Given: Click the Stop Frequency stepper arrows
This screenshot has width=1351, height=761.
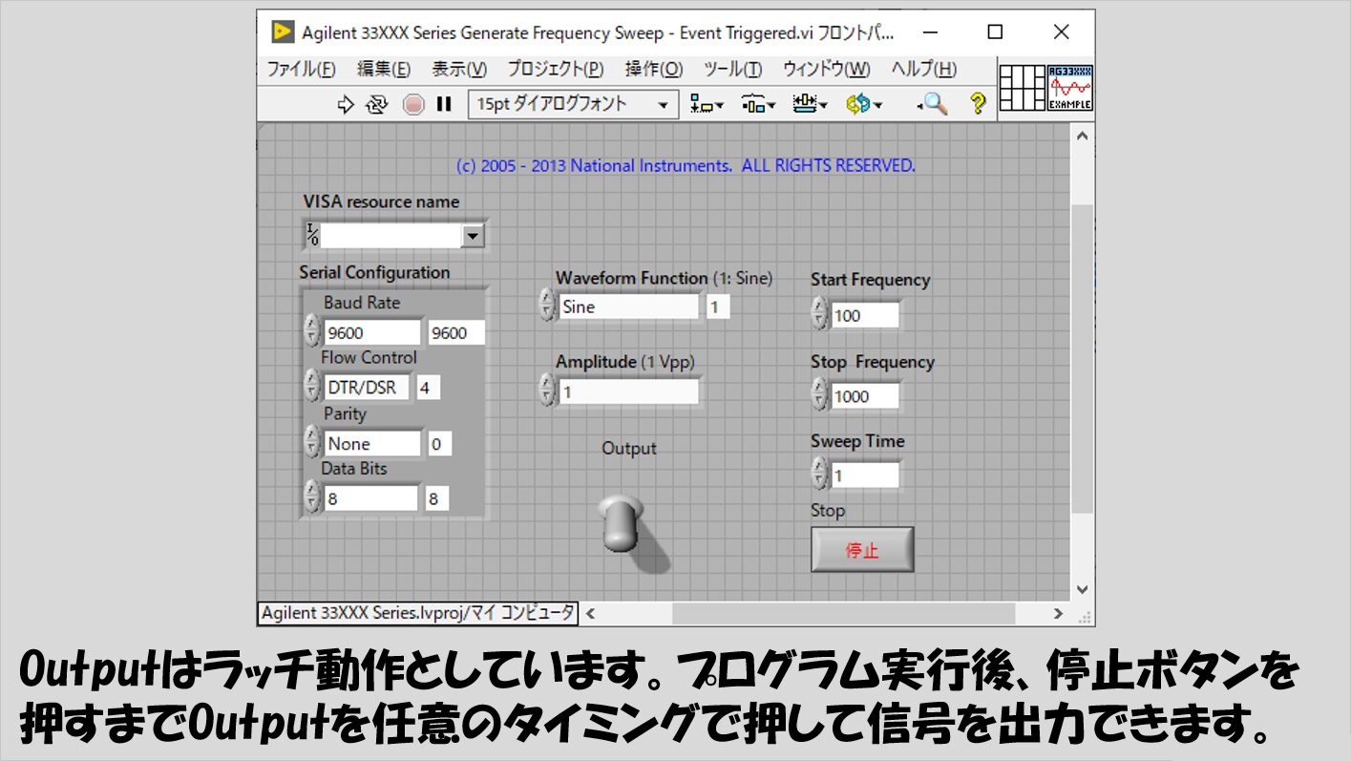Looking at the screenshot, I should [819, 395].
